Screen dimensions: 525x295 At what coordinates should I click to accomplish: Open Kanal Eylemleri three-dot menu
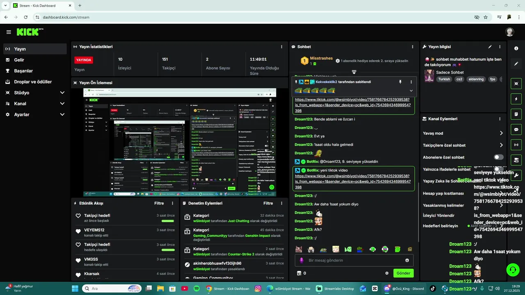coord(500,119)
